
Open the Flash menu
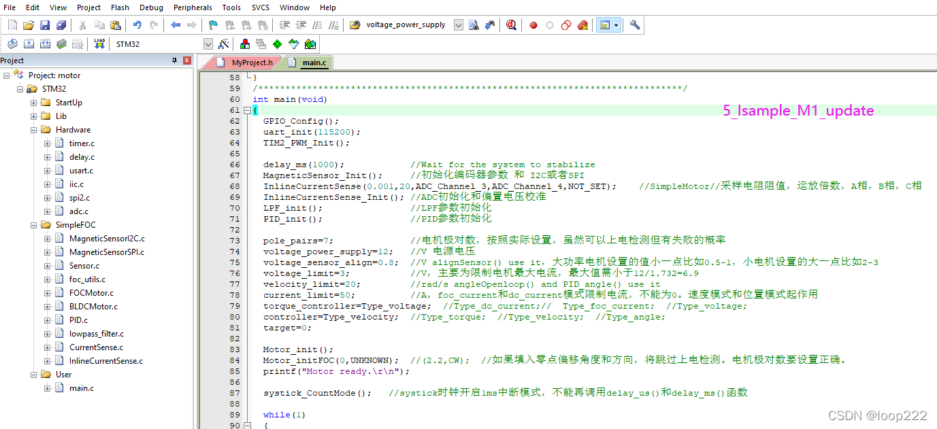pos(120,7)
